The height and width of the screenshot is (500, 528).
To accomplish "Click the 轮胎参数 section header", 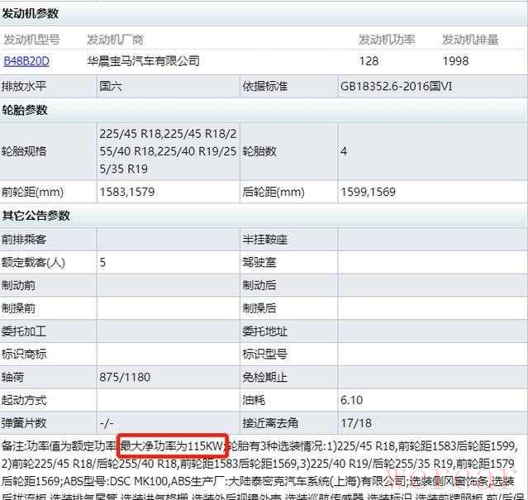I will [25, 110].
